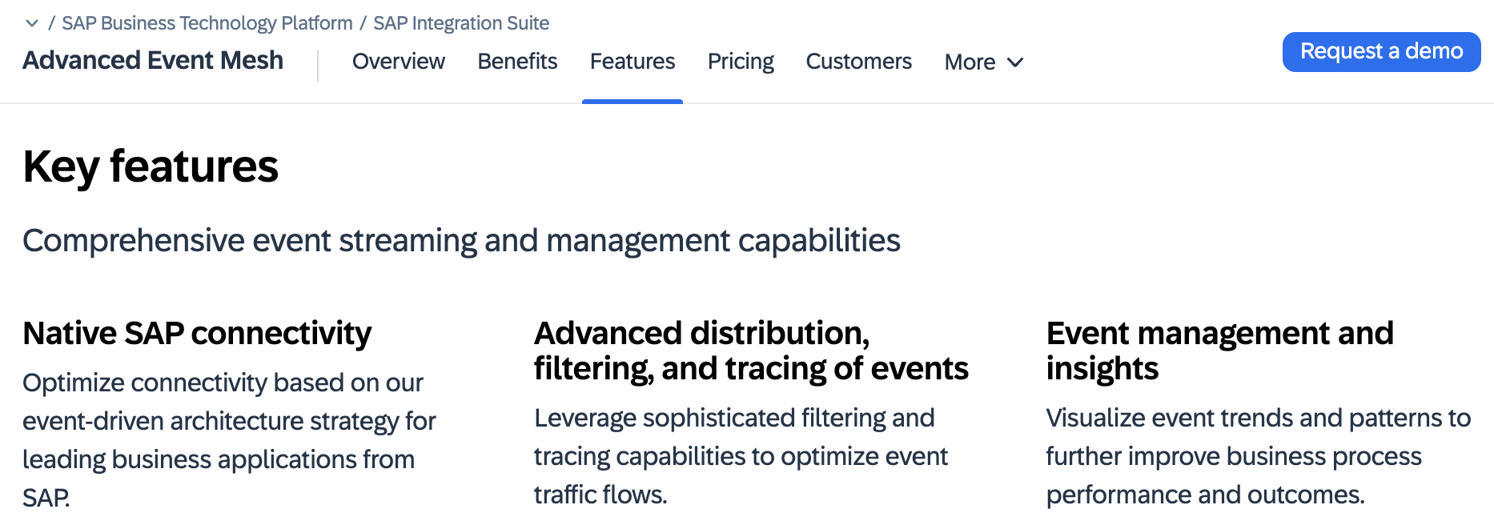Select the Features tab
1494x525 pixels.
[633, 62]
